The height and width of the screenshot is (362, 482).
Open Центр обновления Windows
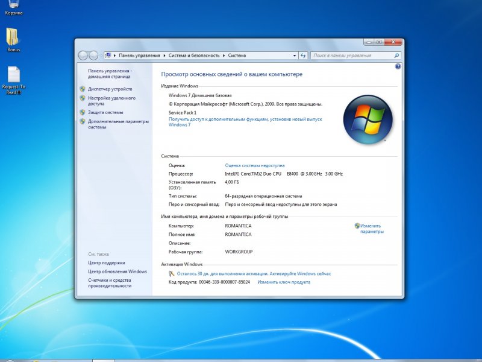pos(117,271)
